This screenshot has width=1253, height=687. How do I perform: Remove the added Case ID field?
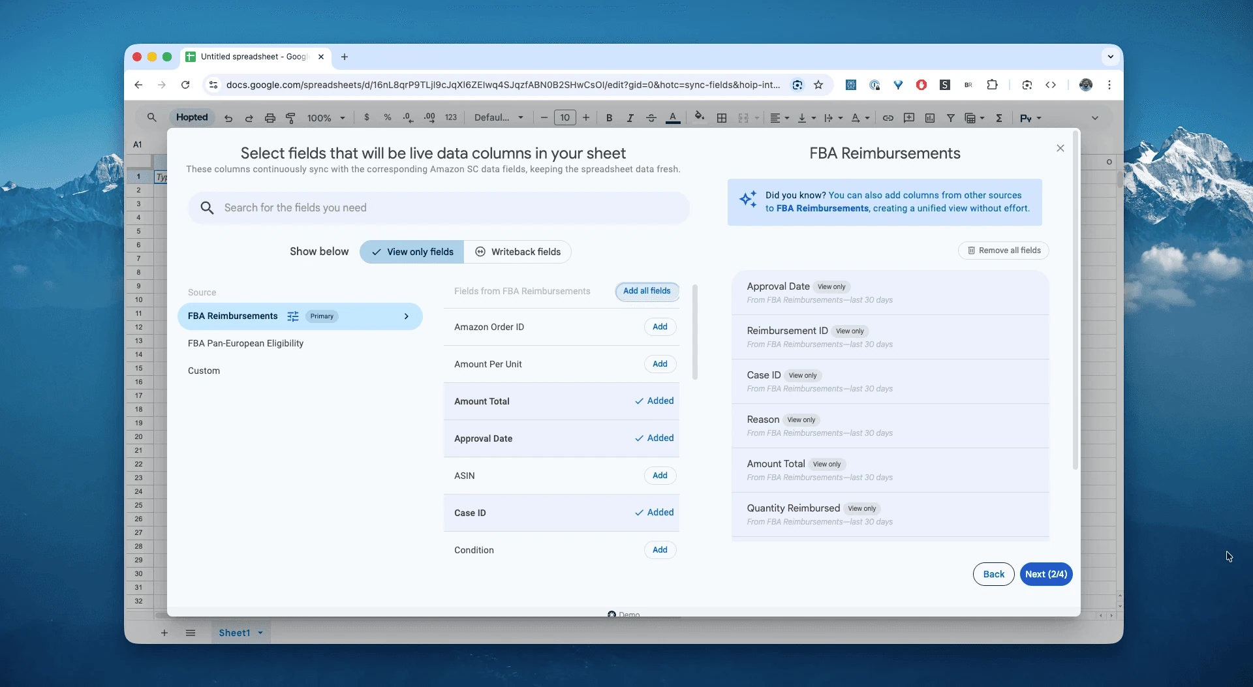click(655, 512)
